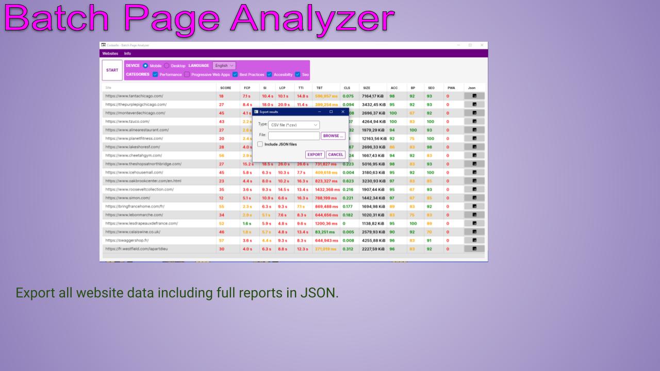The image size is (660, 371).
Task: Click CANCEL in Export results dialog
Action: 336,155
